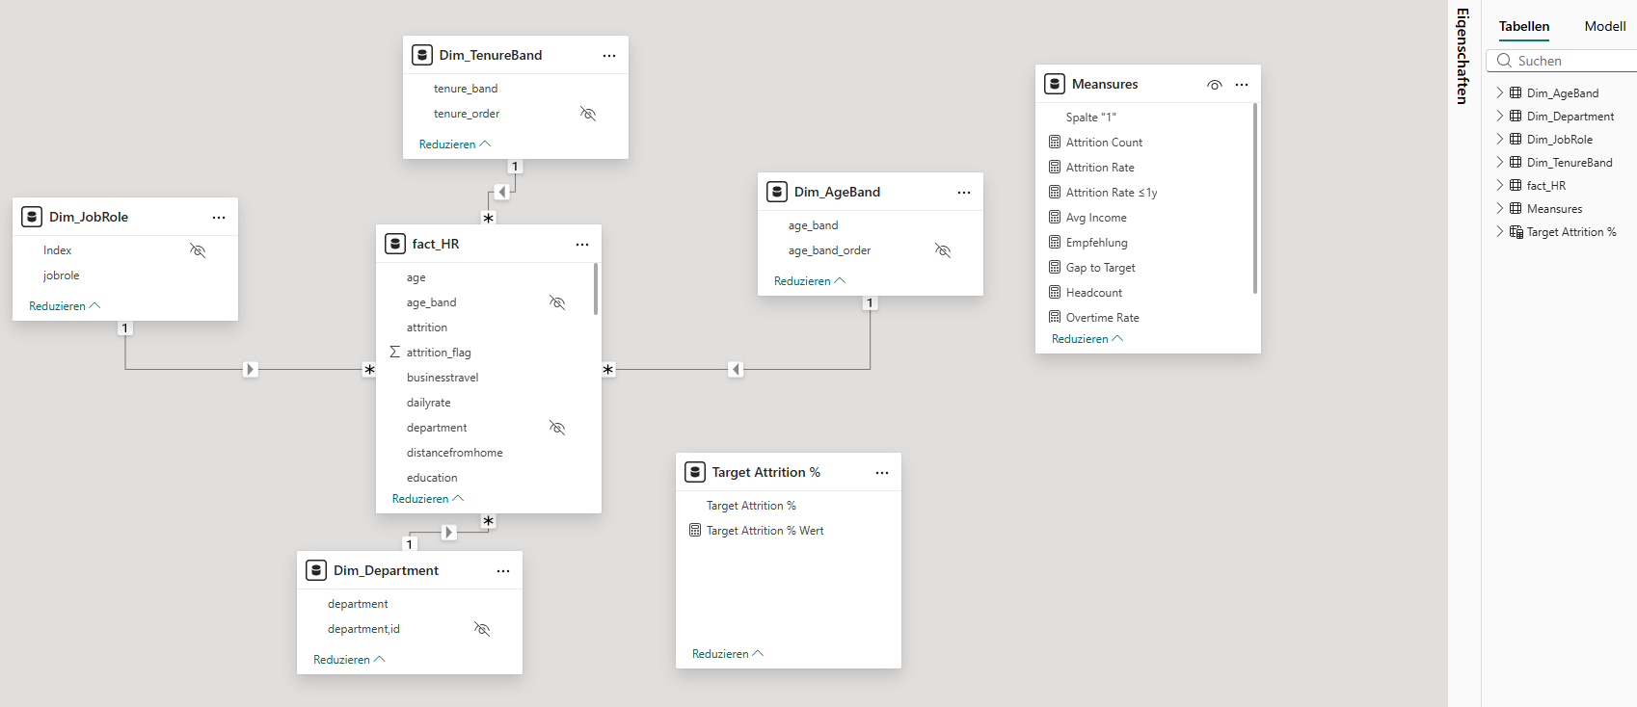Toggle visibility of the Meansures table
This screenshot has height=707, width=1637.
[x=1215, y=85]
